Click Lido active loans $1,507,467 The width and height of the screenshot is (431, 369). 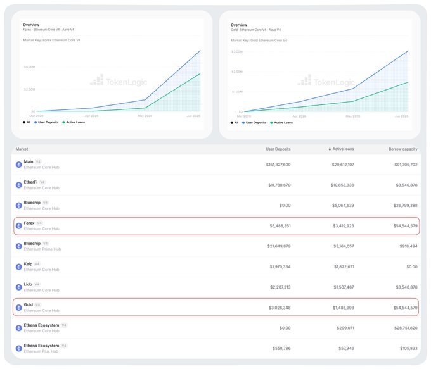(x=344, y=287)
